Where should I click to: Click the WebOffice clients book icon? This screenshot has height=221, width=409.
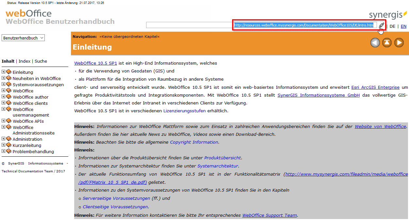click(9, 103)
